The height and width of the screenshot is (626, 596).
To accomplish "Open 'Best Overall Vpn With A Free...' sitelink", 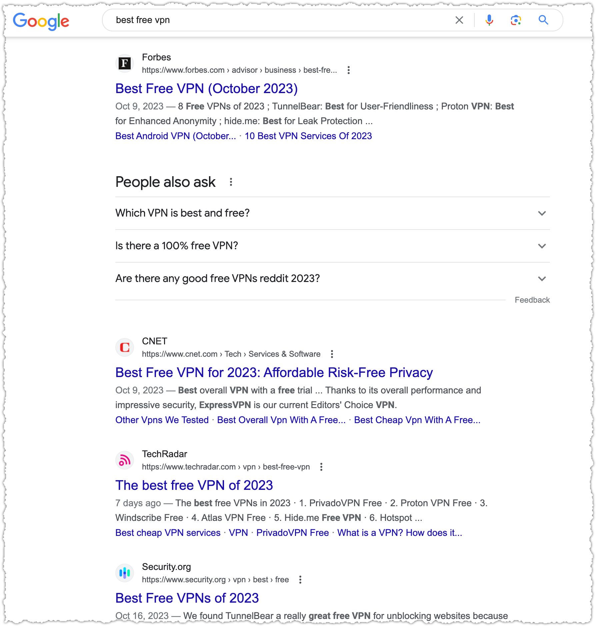I will (x=281, y=420).
